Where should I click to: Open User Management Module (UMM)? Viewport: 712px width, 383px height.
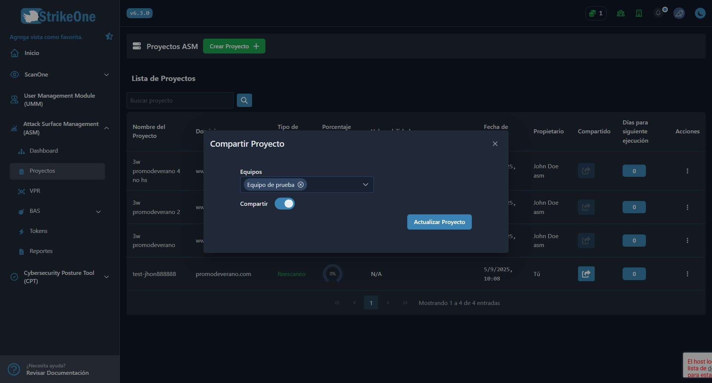pos(59,100)
